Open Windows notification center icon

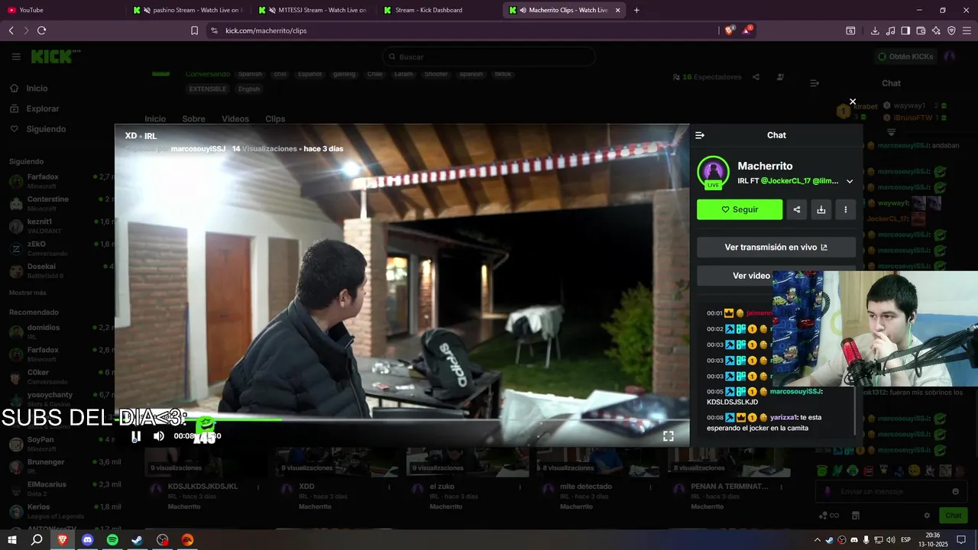tap(960, 540)
